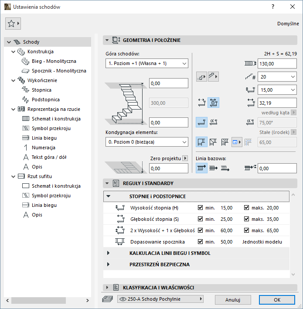303x309 pixels.
Task: Collapse the Wykończenie tree branch
Action: point(13,80)
